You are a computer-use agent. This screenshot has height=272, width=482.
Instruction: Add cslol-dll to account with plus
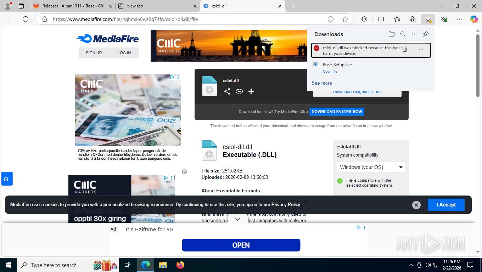click(251, 91)
